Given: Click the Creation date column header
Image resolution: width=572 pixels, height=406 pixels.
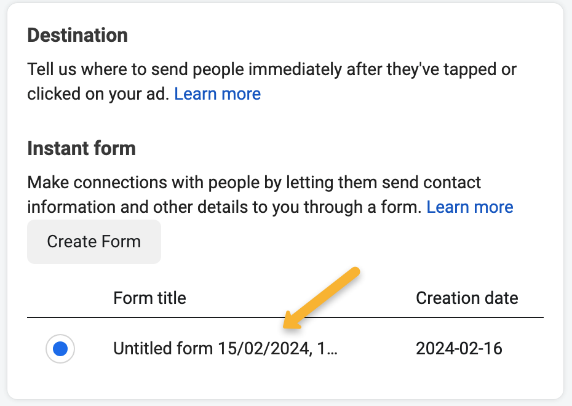Looking at the screenshot, I should click(467, 298).
